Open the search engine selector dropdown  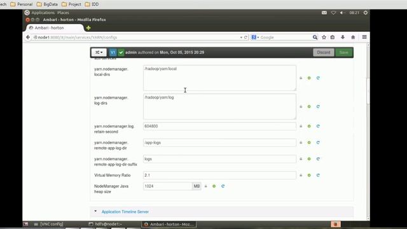pos(255,38)
